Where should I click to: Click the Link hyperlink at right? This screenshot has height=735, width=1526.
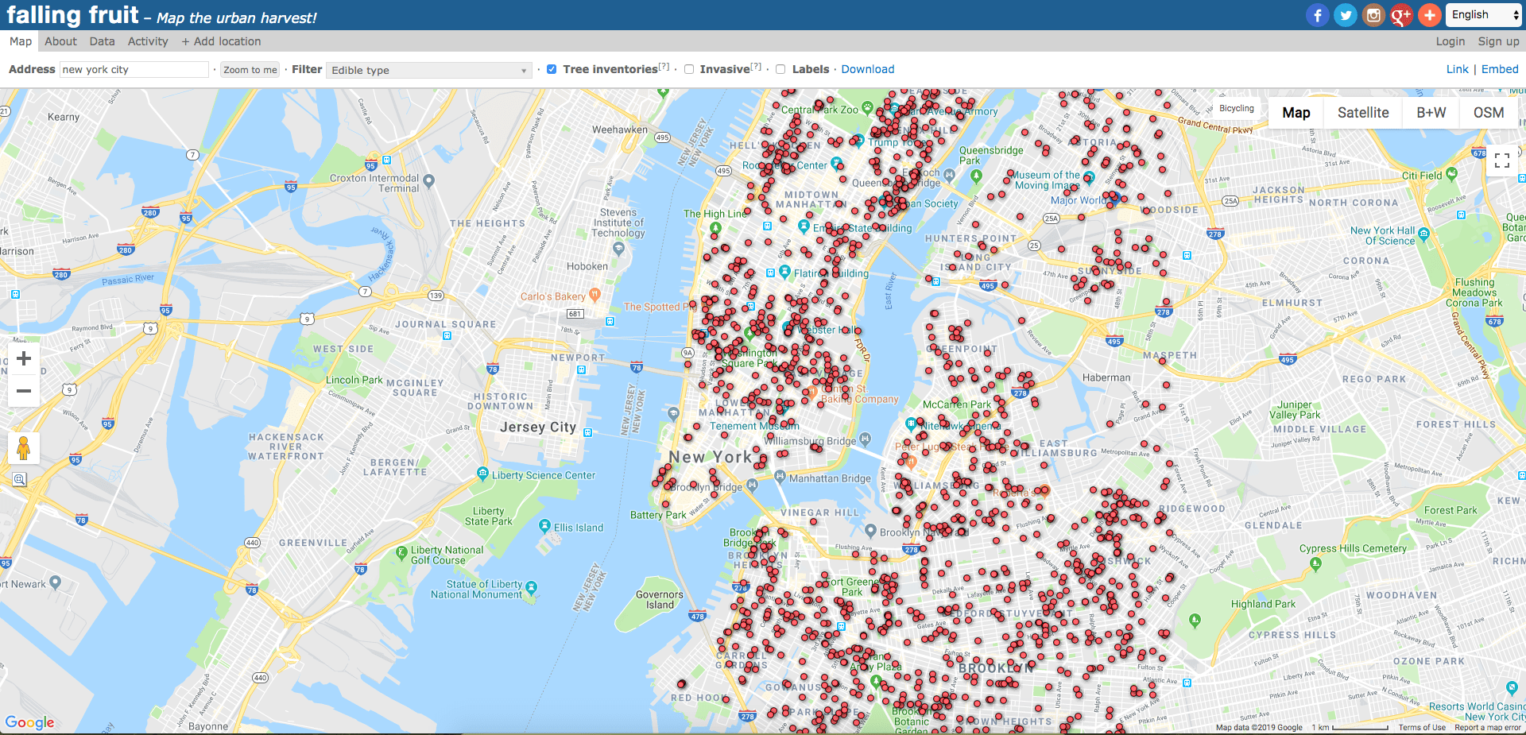1458,69
